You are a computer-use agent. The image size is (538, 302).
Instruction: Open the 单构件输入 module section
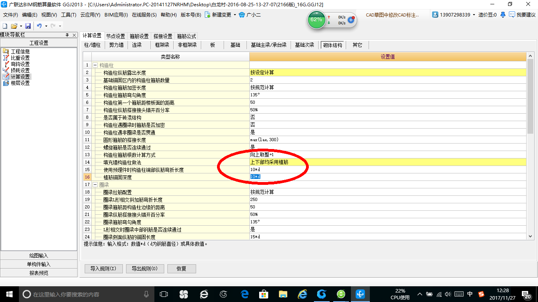click(39, 264)
